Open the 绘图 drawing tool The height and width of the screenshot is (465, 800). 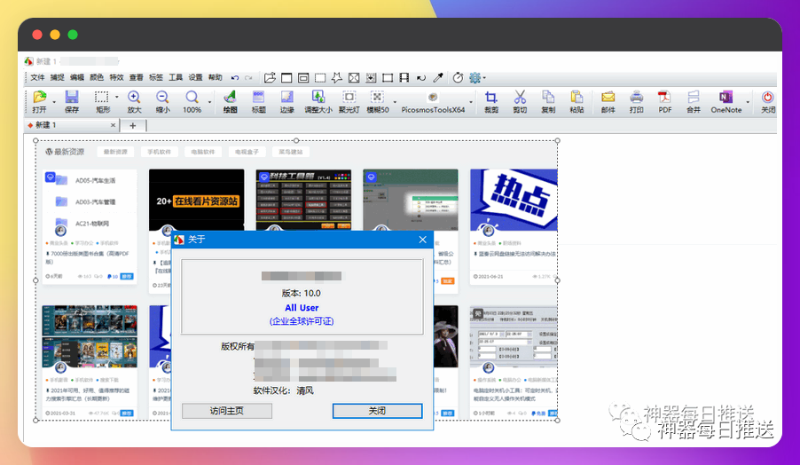tap(230, 101)
